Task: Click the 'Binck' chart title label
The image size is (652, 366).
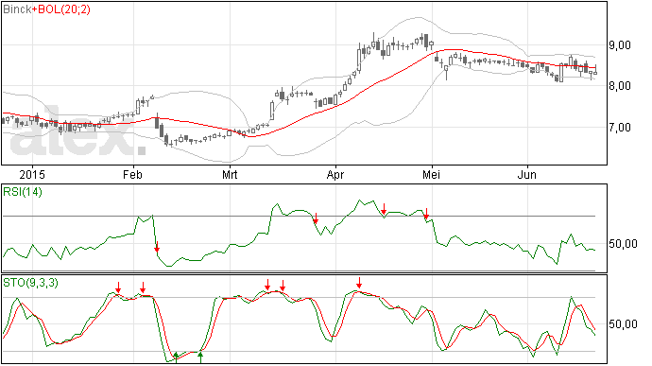Action: tap(17, 9)
